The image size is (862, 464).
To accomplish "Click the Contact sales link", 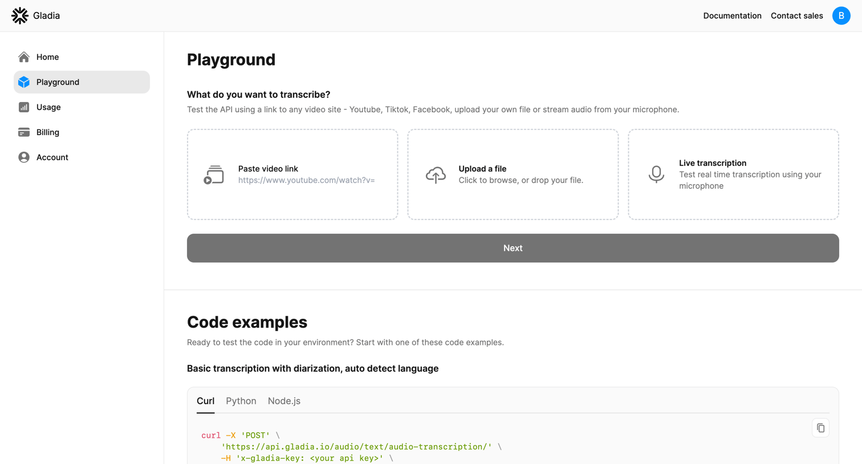I will pos(796,15).
